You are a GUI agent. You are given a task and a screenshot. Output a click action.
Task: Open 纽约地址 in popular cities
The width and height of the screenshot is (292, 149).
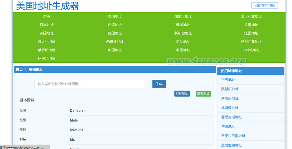click(228, 80)
